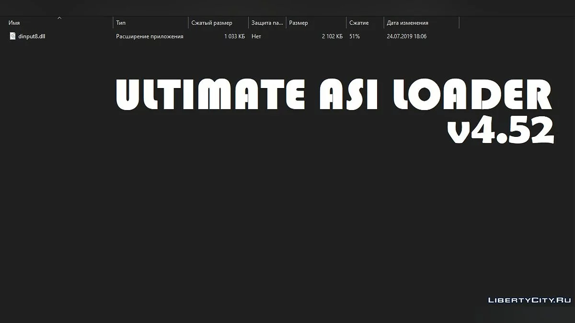Image resolution: width=575 pixels, height=323 pixels.
Task: Sort the list by Тип column
Action: pyautogui.click(x=121, y=23)
